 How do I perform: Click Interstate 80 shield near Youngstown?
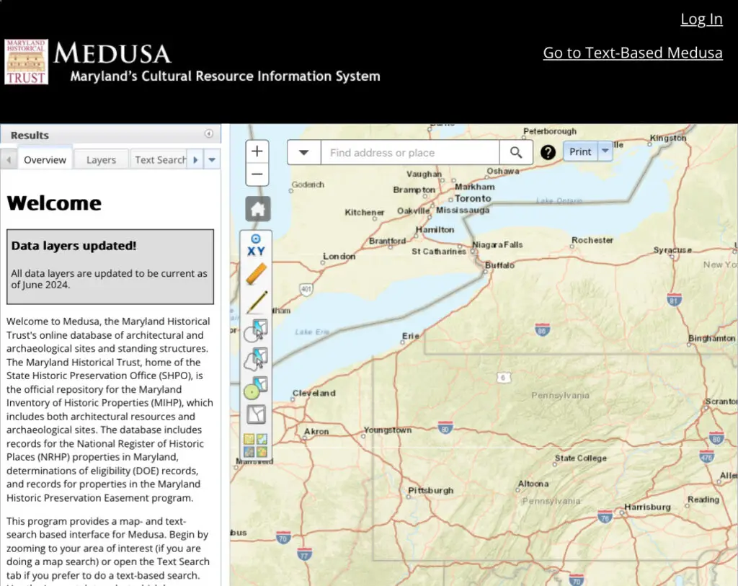click(445, 427)
